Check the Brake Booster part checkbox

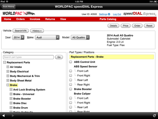(x=71, y=89)
